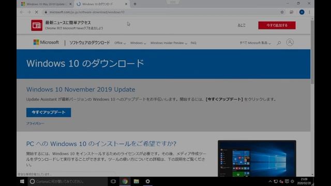Open the site search magnifier icon

[279, 43]
